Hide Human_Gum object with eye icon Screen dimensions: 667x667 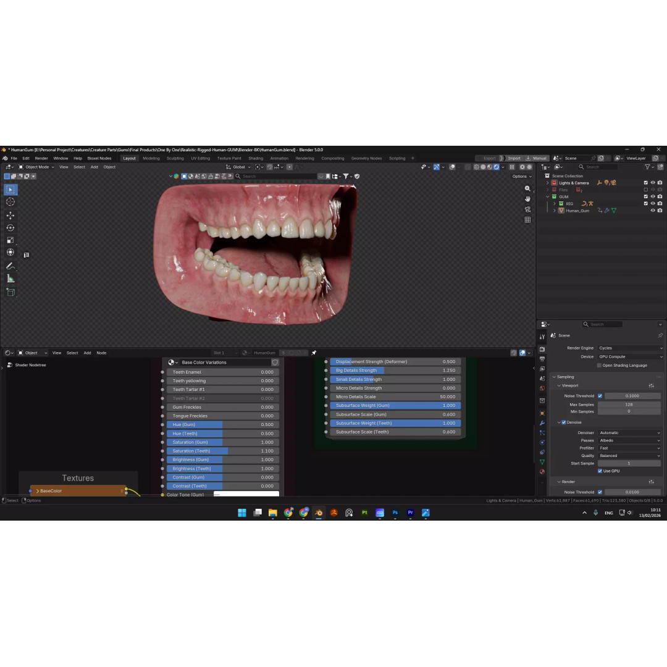point(653,211)
